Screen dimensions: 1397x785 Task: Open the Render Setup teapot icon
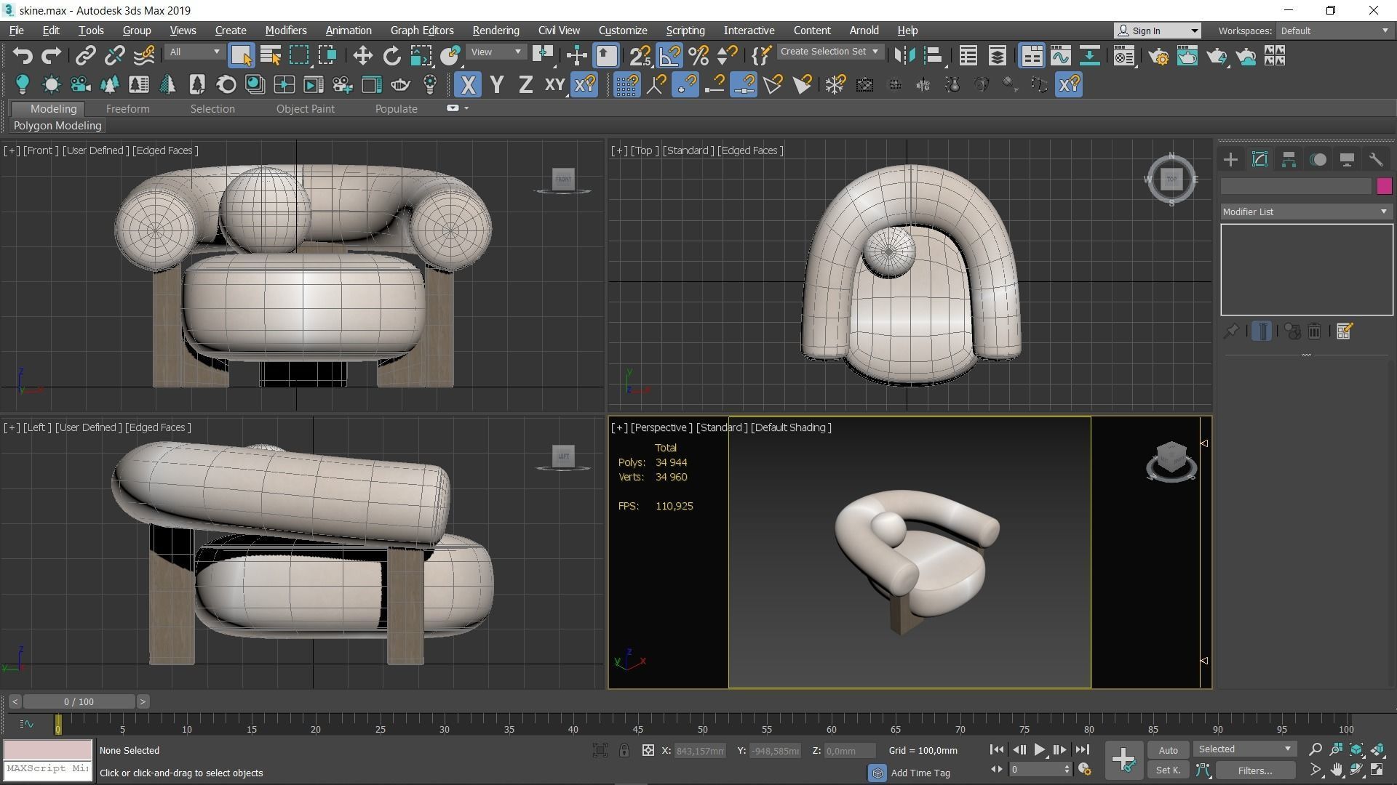(x=1158, y=55)
